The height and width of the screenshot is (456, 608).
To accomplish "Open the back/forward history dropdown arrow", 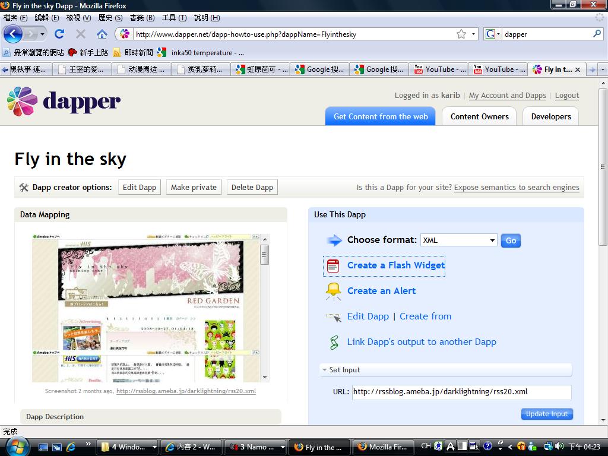I will tap(42, 34).
